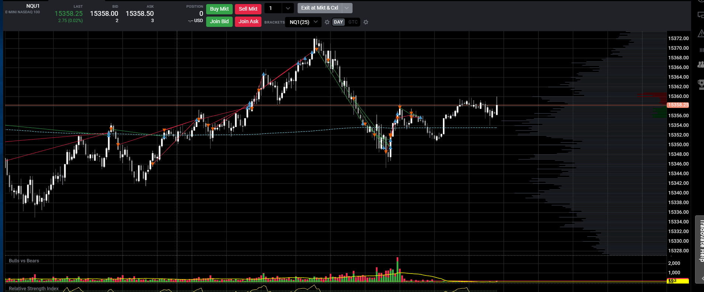Screen dimensions: 704x292
Task: Open the trophy leaderboard icon in right sidebar
Action: pos(701,84)
